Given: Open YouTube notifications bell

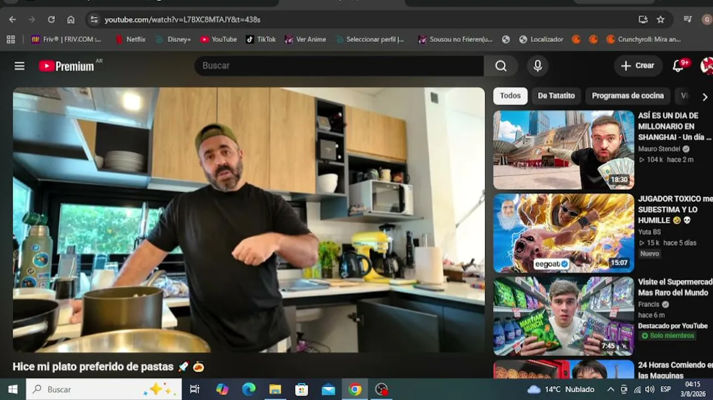Looking at the screenshot, I should (678, 66).
